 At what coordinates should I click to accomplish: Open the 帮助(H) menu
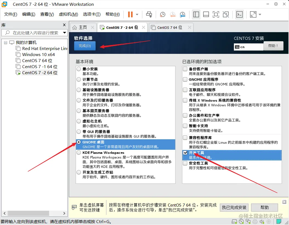[112, 14]
